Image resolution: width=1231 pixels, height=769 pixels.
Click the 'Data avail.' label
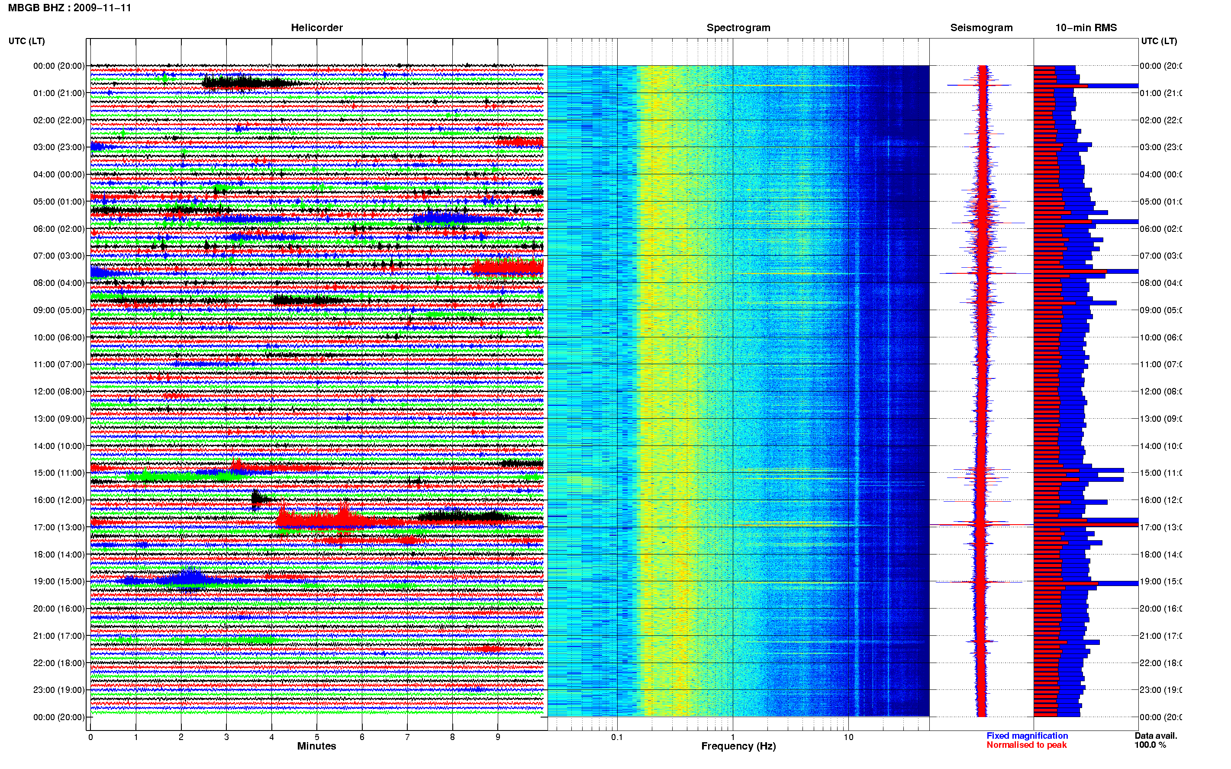1156,735
